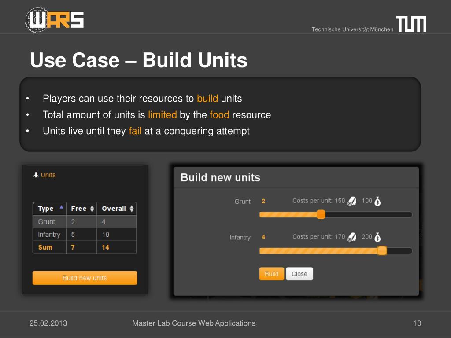Click the Grunt money bag icon
Viewport: 451px width, 338px height.
pyautogui.click(x=377, y=201)
